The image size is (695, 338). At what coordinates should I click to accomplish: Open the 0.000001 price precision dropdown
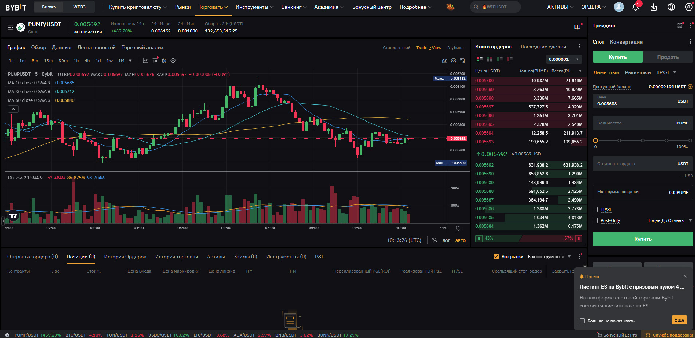[x=564, y=59]
